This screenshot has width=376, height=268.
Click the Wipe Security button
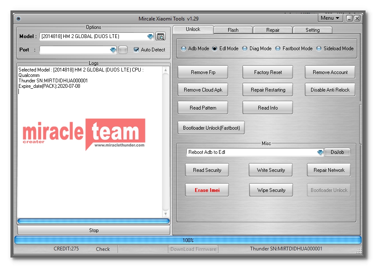click(271, 190)
